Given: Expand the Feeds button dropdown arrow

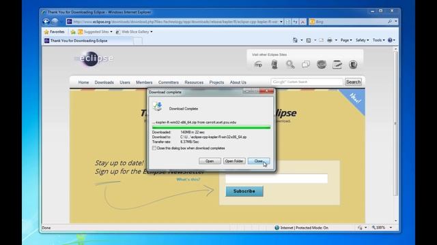Looking at the screenshot, I should (x=315, y=40).
